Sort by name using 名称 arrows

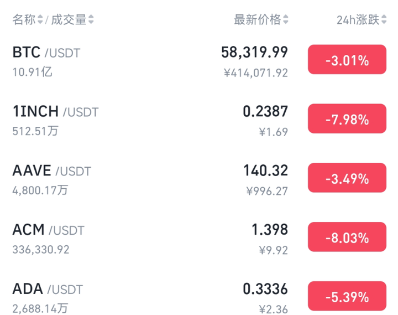tap(40, 19)
